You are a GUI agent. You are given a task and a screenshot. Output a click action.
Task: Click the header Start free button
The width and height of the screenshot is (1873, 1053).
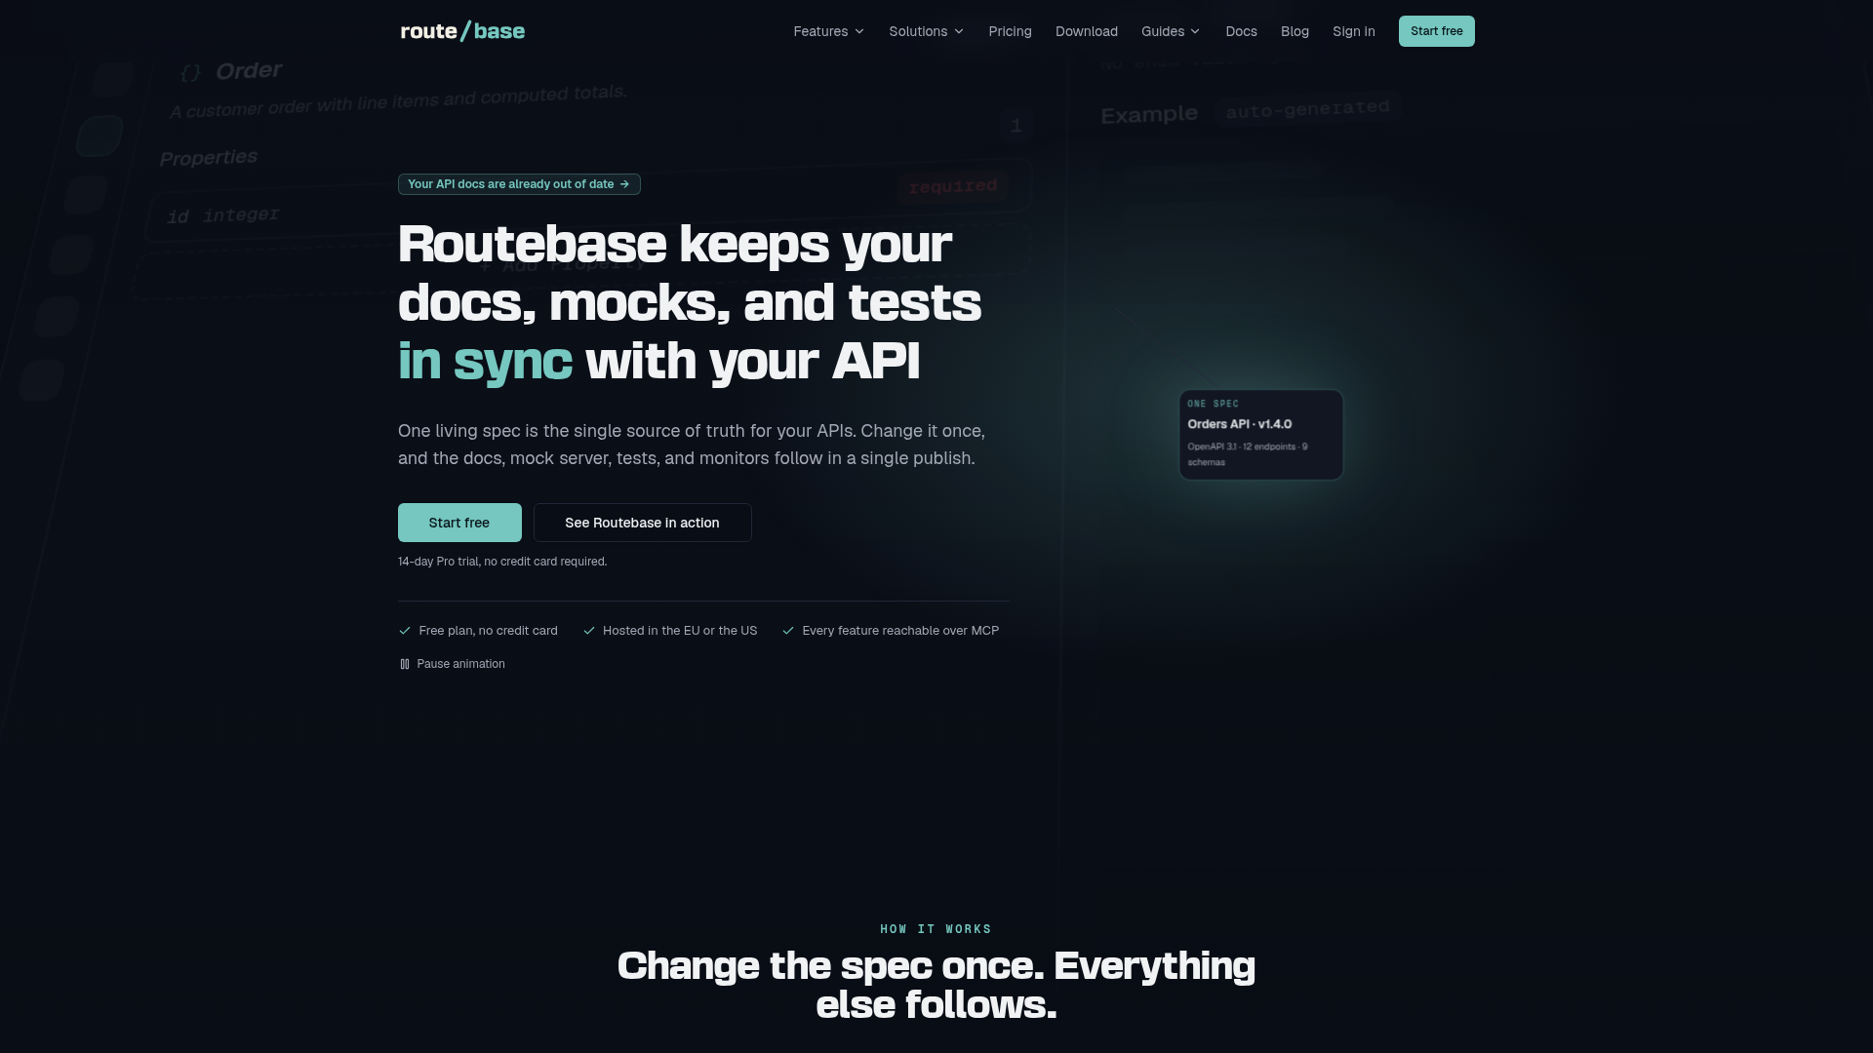1436,31
